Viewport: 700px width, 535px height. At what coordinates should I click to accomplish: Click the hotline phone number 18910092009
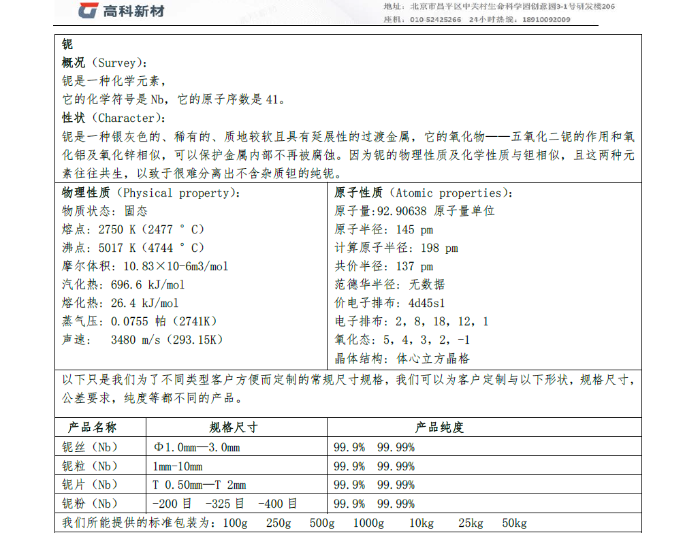547,20
